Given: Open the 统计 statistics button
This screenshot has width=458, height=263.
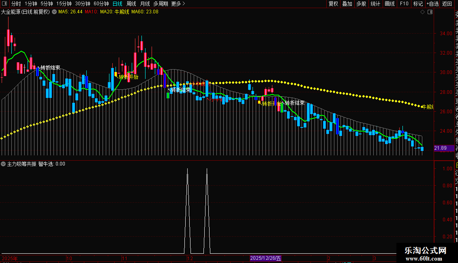Looking at the screenshot, I should pos(375,4).
